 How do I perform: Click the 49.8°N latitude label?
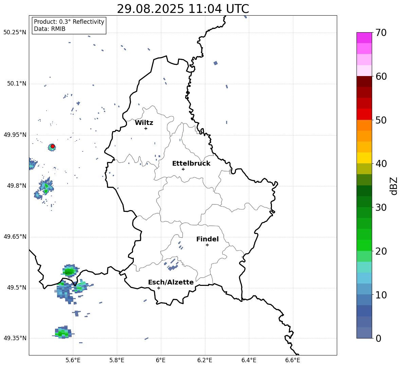(x=17, y=186)
